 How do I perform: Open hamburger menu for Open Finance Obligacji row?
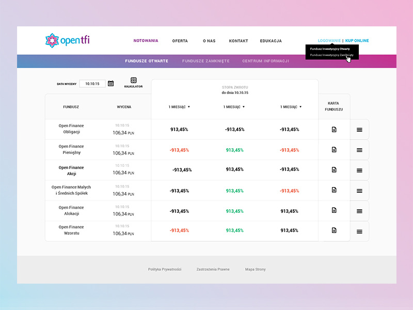(359, 130)
